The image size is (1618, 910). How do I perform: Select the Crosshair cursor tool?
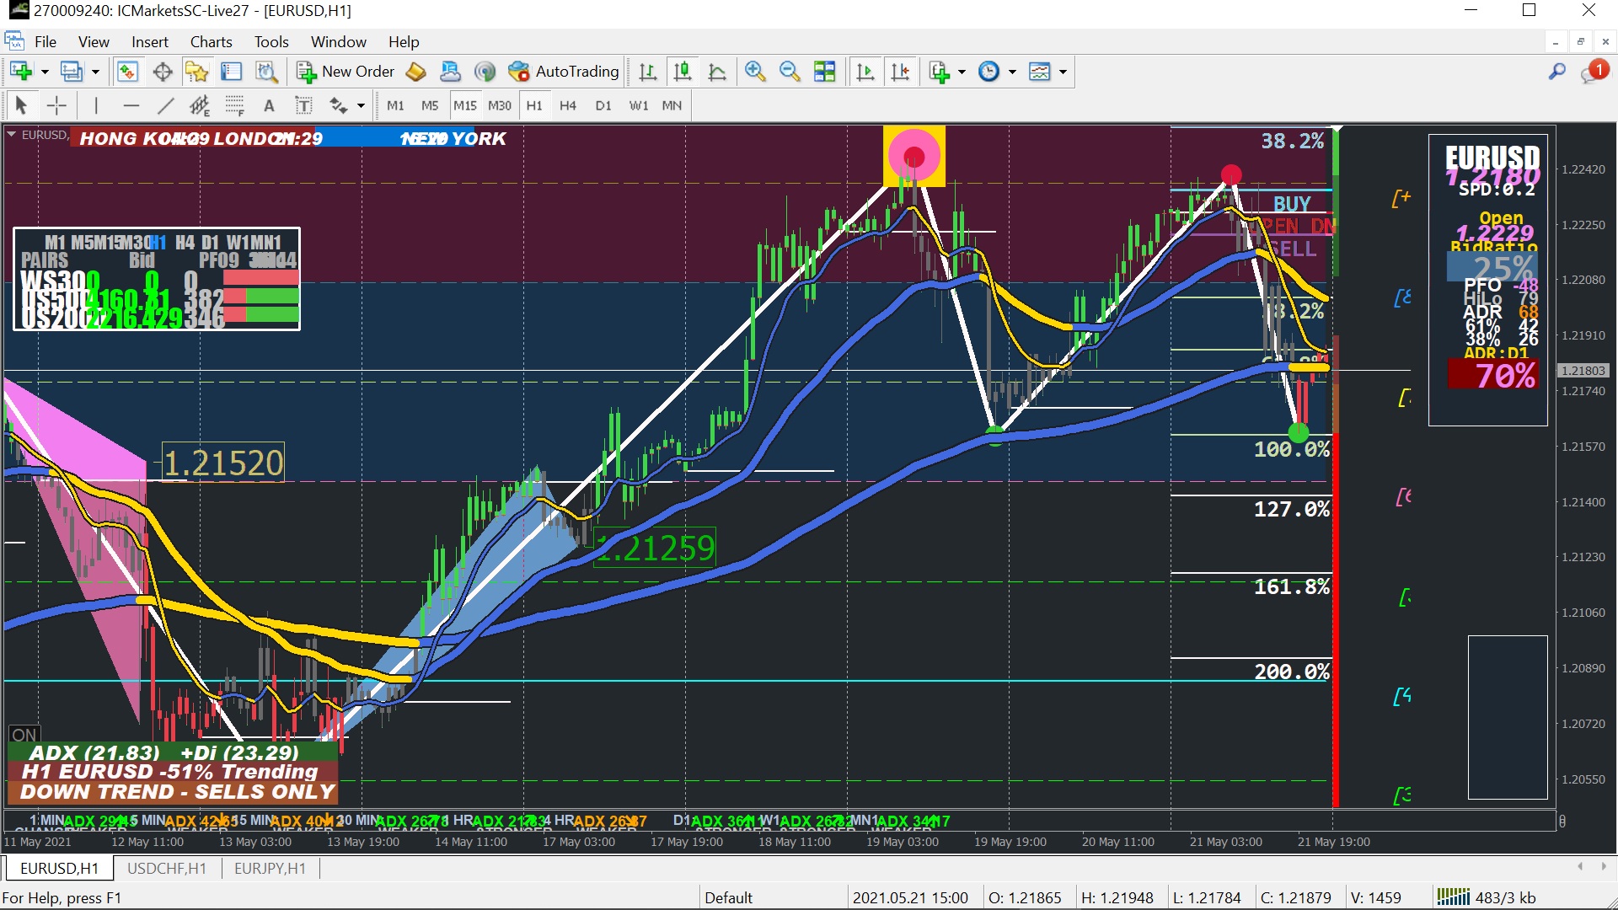[56, 105]
